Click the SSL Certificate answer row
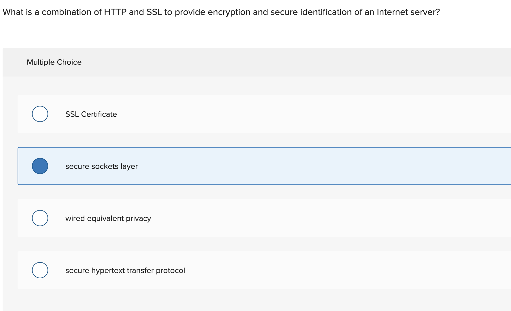Viewport: 511px width, 311px height. pyautogui.click(x=202, y=114)
